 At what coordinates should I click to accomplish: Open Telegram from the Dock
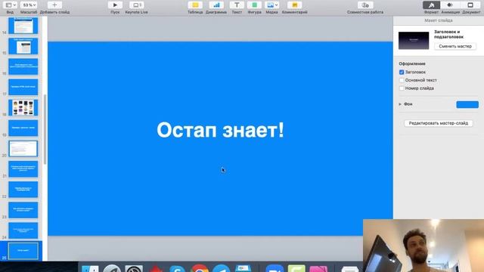click(x=222, y=268)
